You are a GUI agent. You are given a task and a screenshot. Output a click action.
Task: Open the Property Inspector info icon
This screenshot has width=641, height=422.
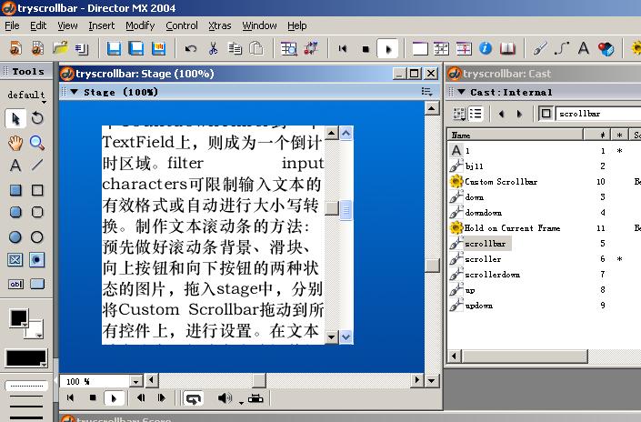pos(486,49)
